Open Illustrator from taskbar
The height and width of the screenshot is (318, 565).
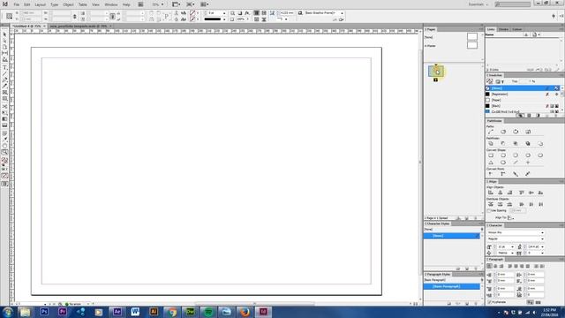[154, 312]
